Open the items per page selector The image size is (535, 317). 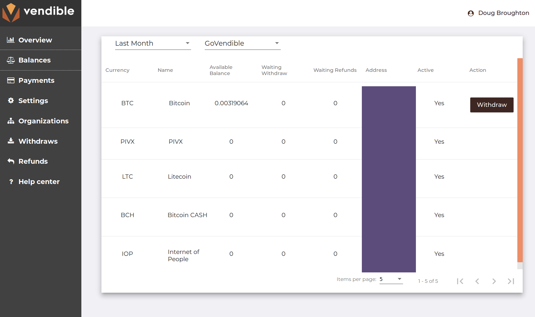391,279
